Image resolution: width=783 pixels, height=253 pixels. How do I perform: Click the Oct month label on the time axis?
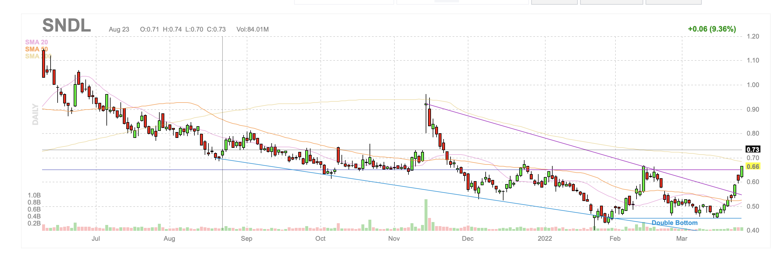[x=320, y=239]
